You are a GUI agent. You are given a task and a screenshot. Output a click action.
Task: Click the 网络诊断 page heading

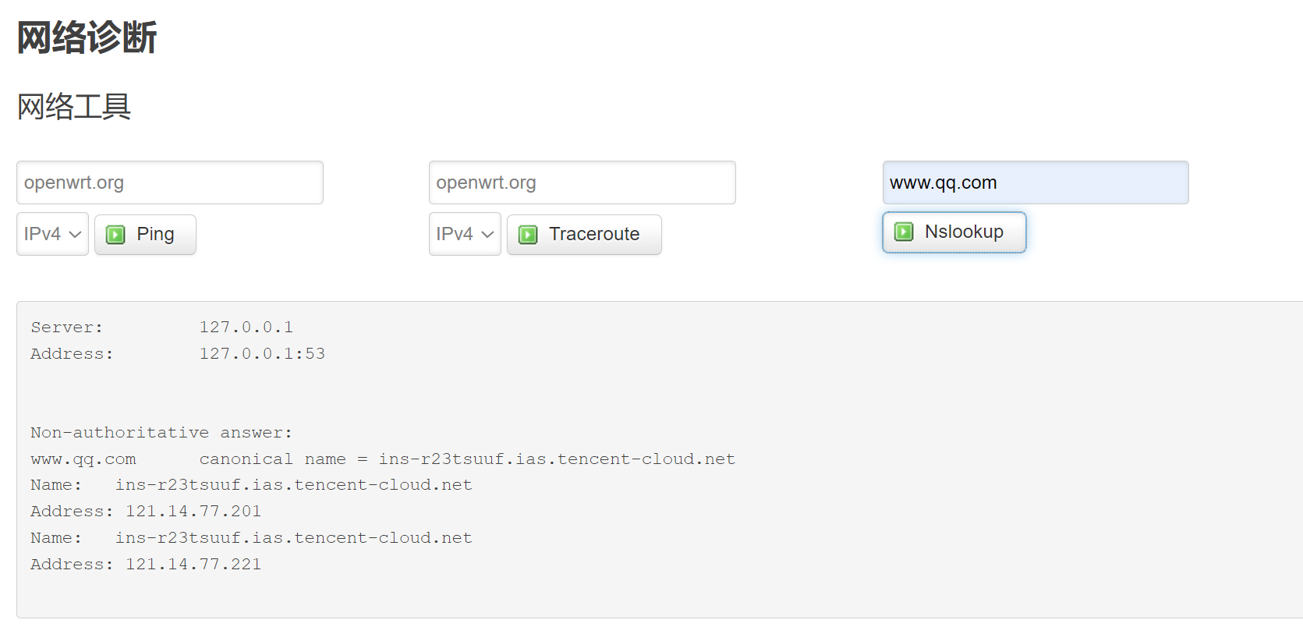tap(86, 37)
